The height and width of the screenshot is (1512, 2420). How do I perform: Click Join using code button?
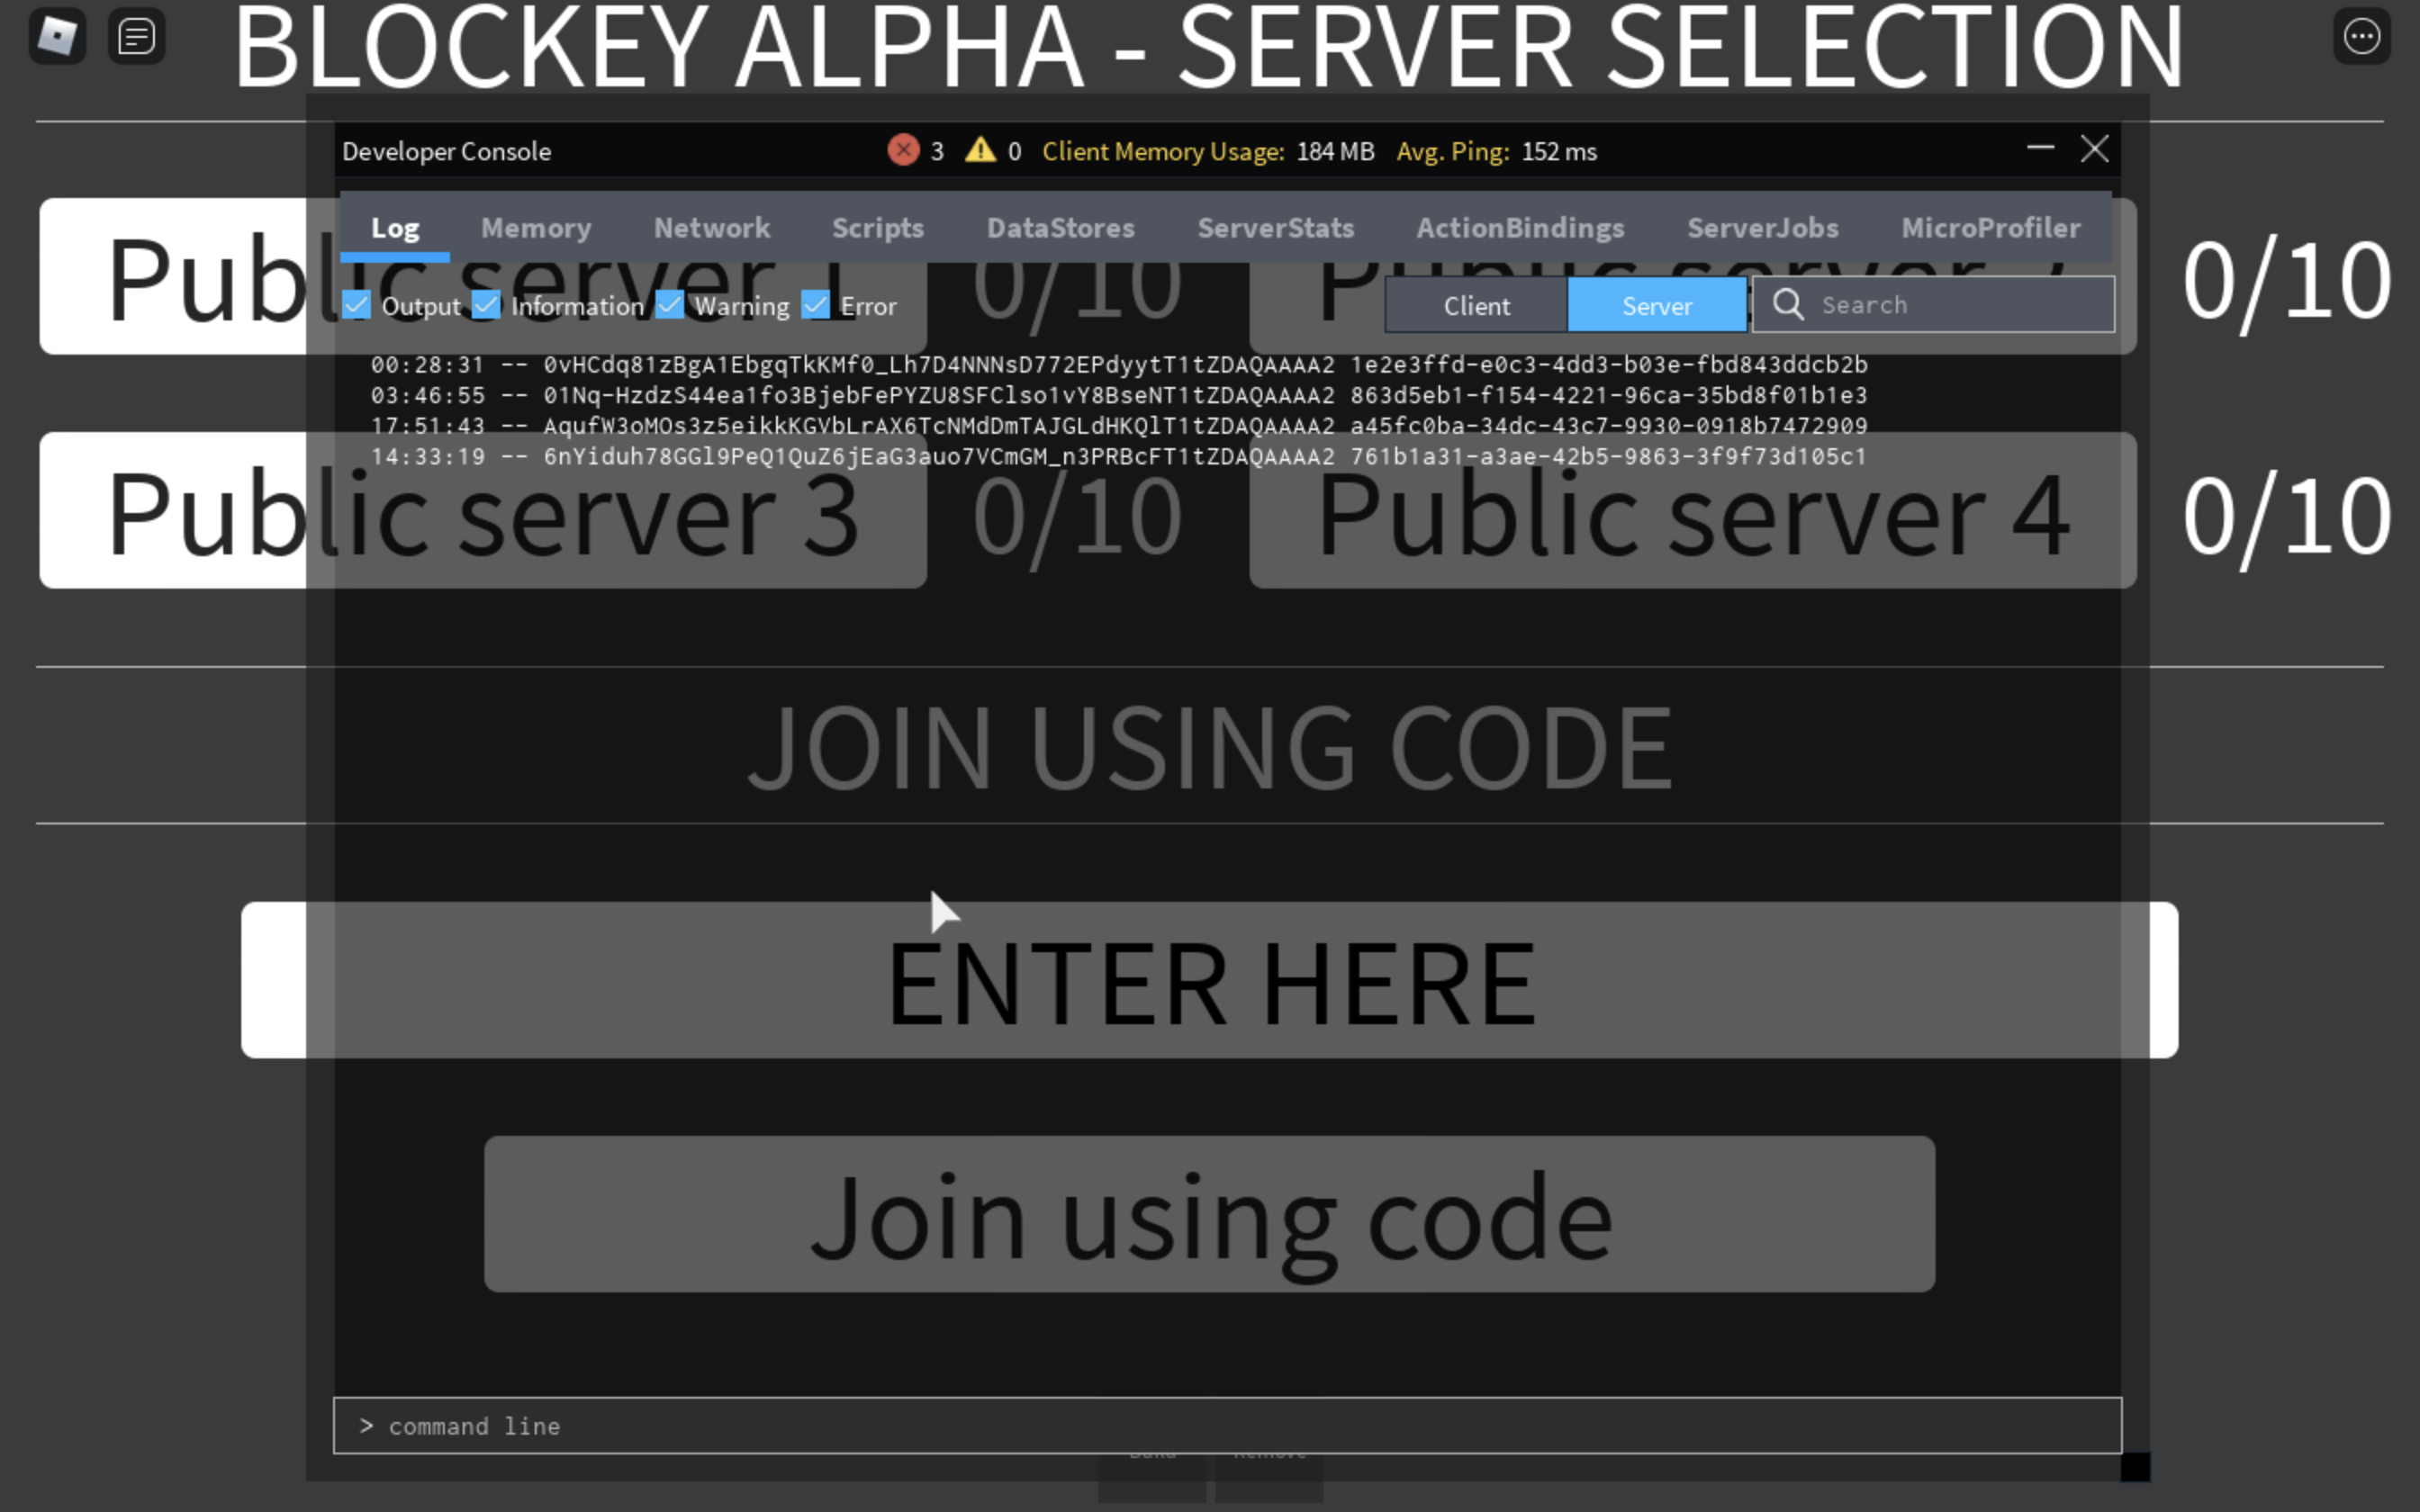tap(1207, 1214)
